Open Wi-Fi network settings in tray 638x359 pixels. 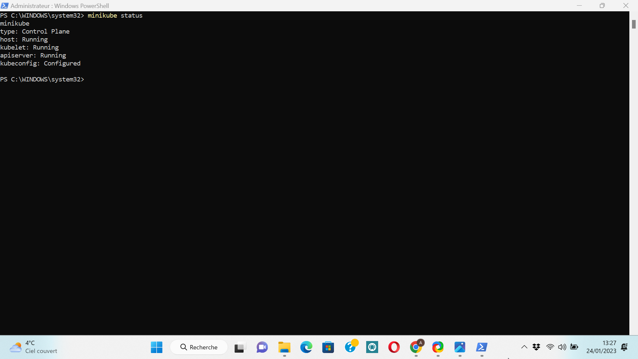click(x=550, y=347)
